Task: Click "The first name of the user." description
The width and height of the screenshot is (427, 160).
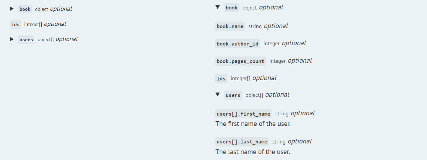Action: tap(253, 124)
